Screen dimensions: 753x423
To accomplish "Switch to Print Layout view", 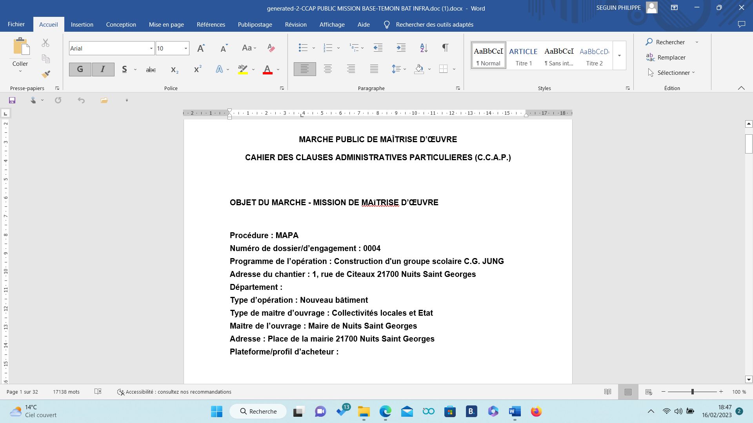I will pos(628,392).
